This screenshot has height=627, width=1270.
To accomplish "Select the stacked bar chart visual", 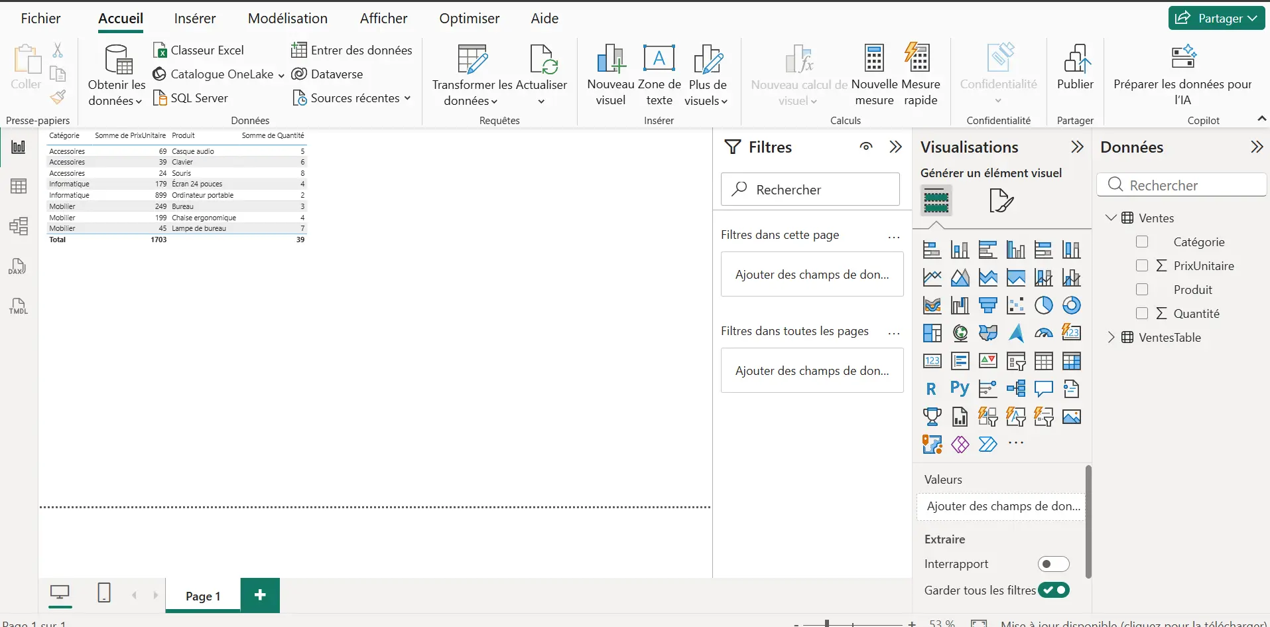I will pos(932,249).
